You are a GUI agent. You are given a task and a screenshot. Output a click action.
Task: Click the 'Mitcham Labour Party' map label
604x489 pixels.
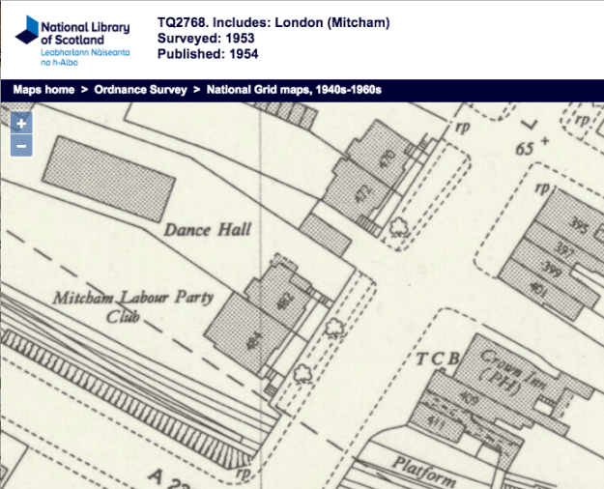click(133, 298)
